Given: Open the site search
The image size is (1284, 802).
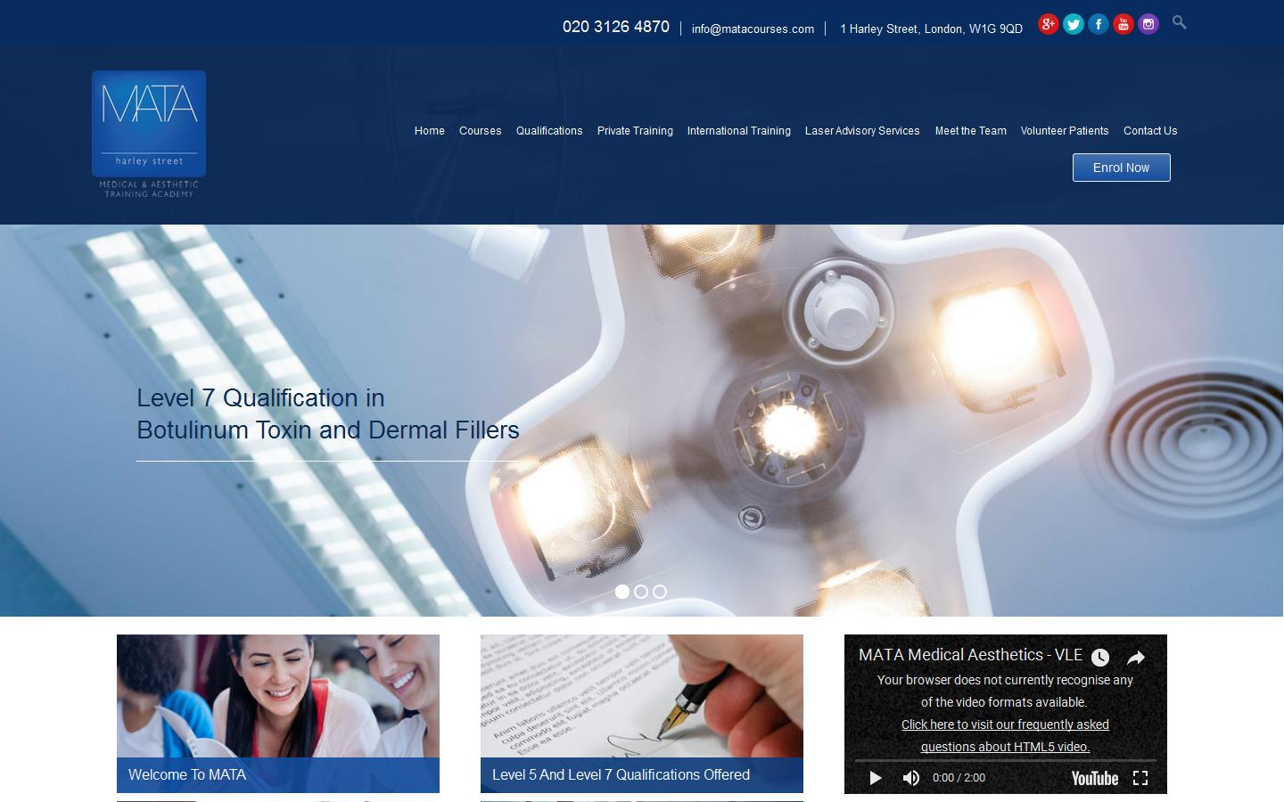Looking at the screenshot, I should (x=1179, y=22).
